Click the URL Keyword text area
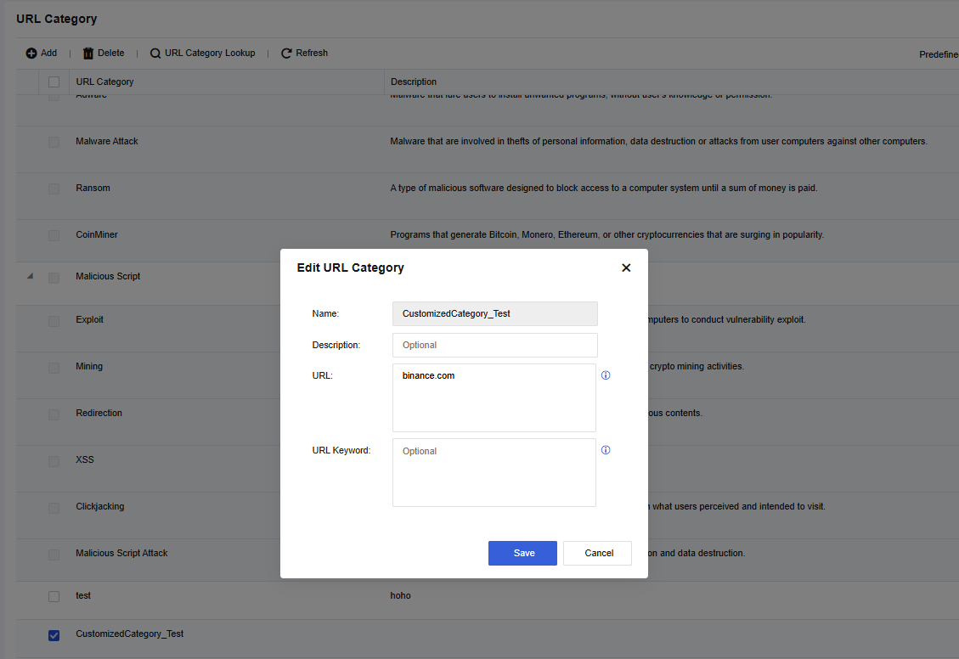Screen dimensions: 959x659 [x=494, y=472]
